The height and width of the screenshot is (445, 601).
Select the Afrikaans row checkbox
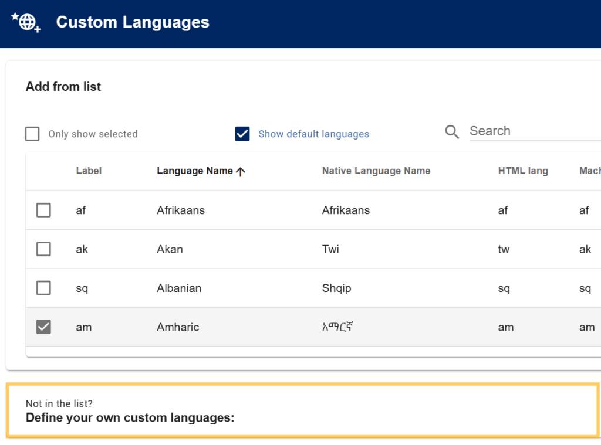(43, 210)
